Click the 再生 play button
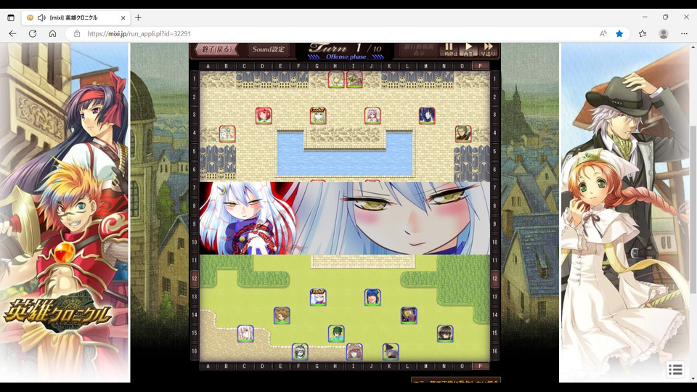Screen dimensions: 697x392 coord(468,49)
